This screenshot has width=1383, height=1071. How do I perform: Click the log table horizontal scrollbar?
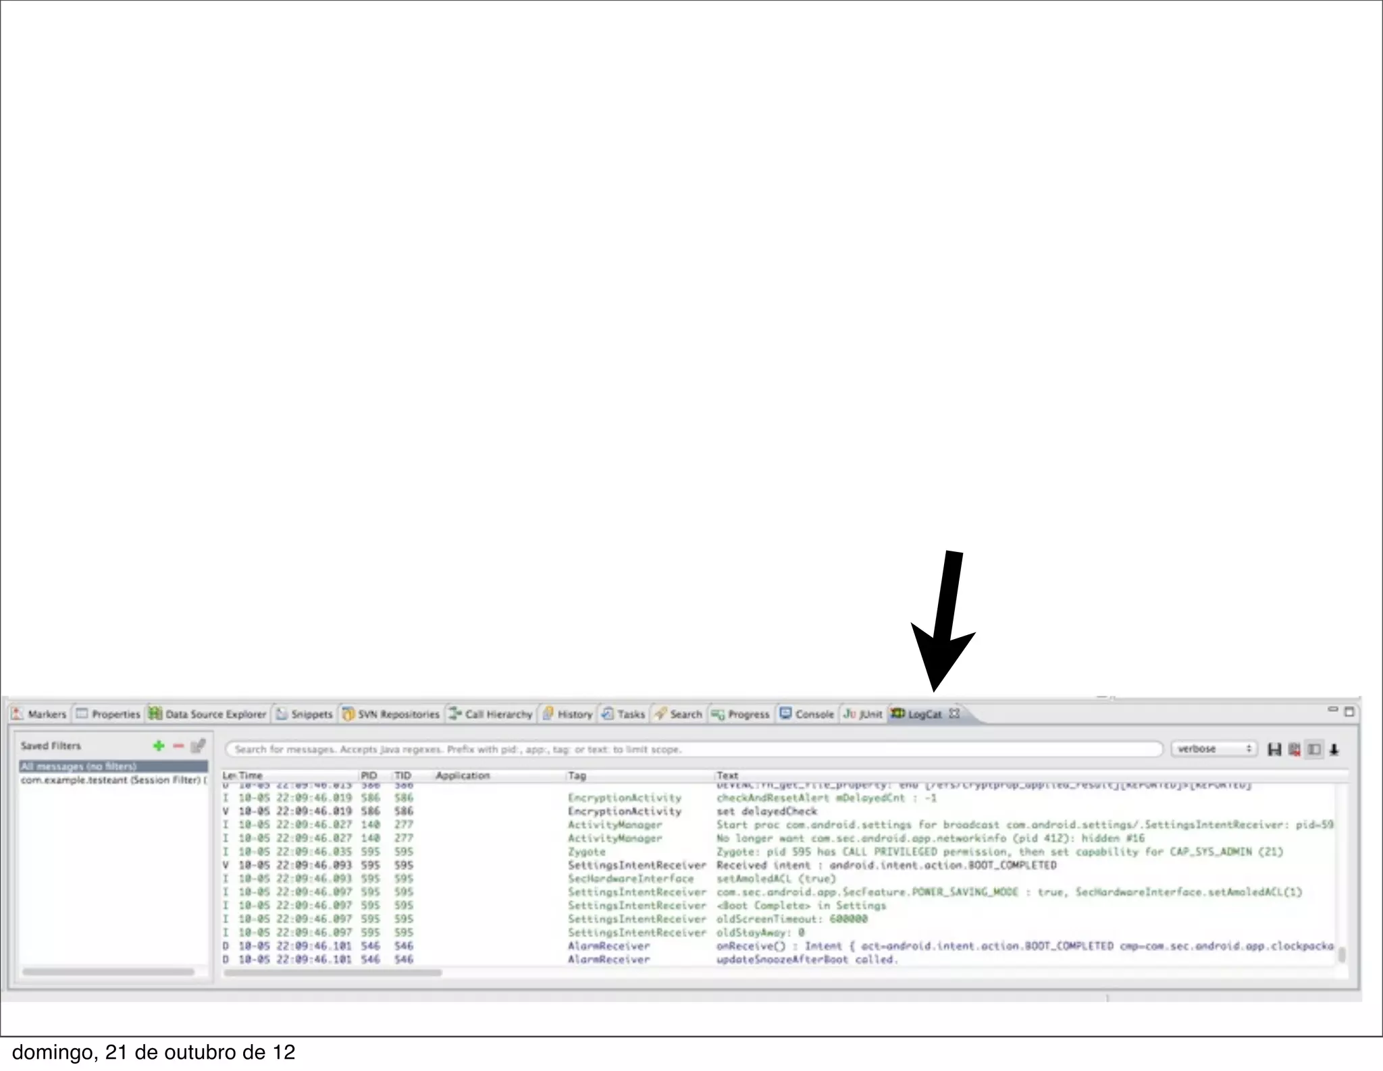(333, 972)
